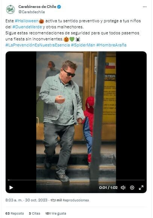Image resolution: width=153 pixels, height=218 pixels.
Task: View the 65 Reposts list
Action: (15, 213)
